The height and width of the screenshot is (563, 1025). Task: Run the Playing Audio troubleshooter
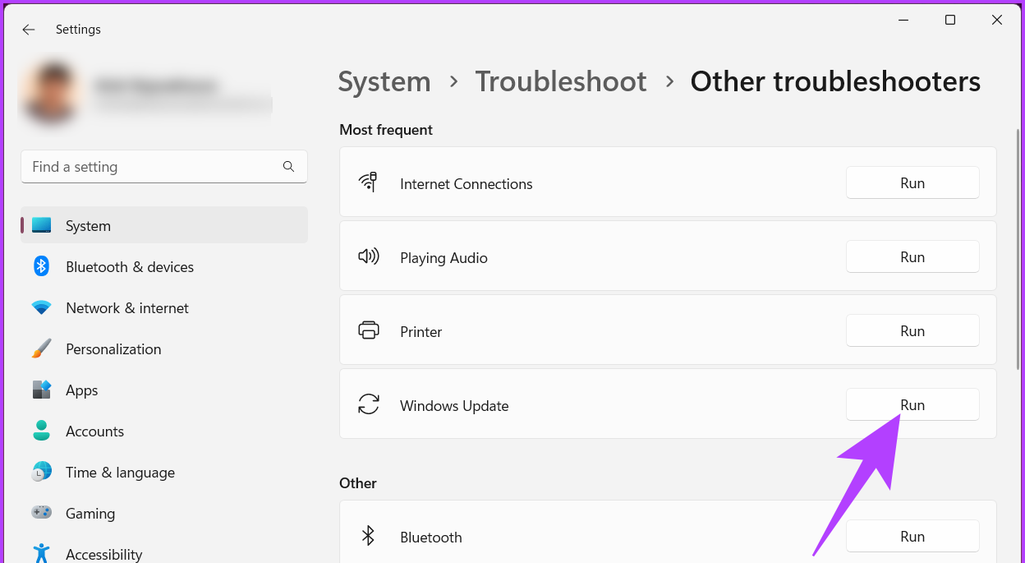[912, 256]
